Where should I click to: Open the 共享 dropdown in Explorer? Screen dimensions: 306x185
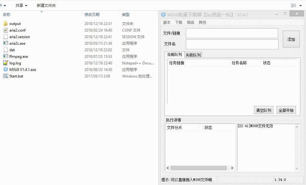click(x=21, y=5)
